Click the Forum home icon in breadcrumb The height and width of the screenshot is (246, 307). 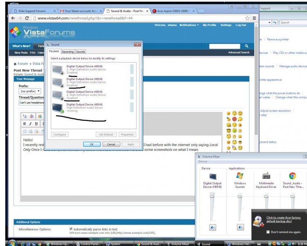15,64
